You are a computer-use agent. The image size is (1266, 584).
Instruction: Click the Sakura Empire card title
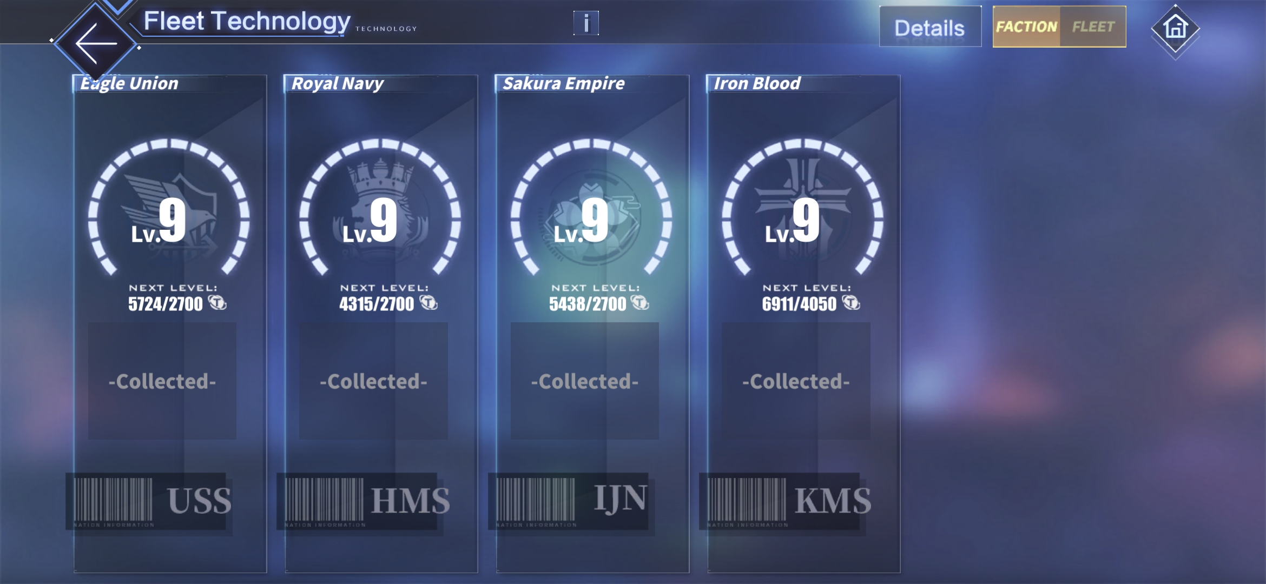pos(564,83)
